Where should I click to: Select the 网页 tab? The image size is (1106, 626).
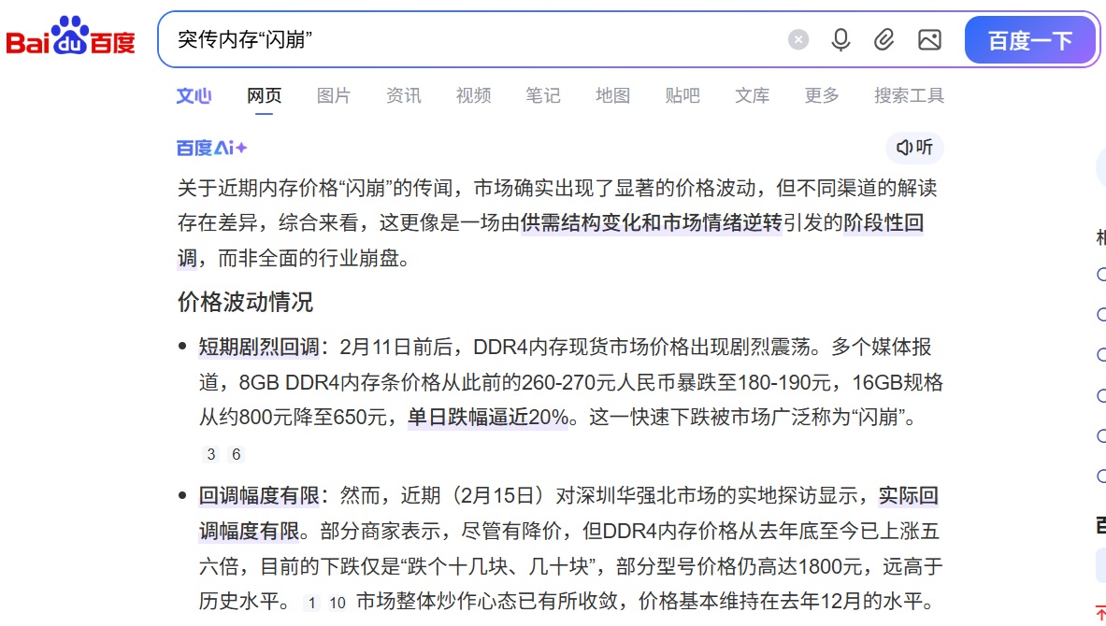264,95
